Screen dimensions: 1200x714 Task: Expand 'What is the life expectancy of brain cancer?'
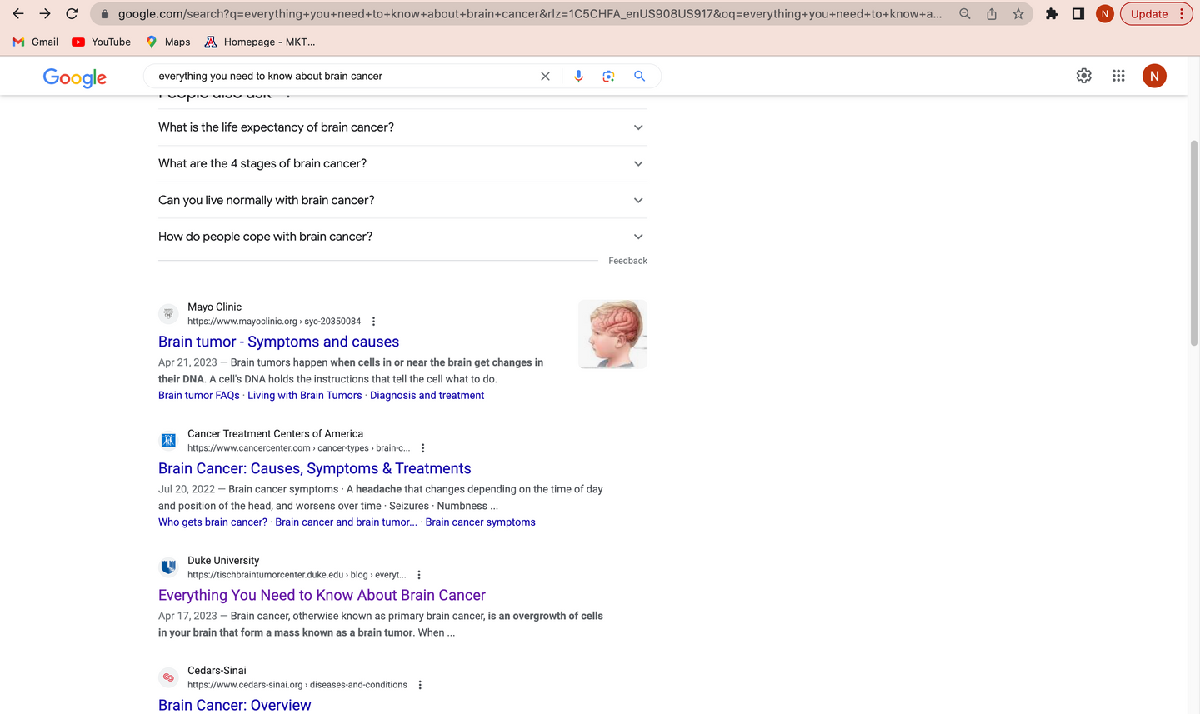click(x=402, y=127)
